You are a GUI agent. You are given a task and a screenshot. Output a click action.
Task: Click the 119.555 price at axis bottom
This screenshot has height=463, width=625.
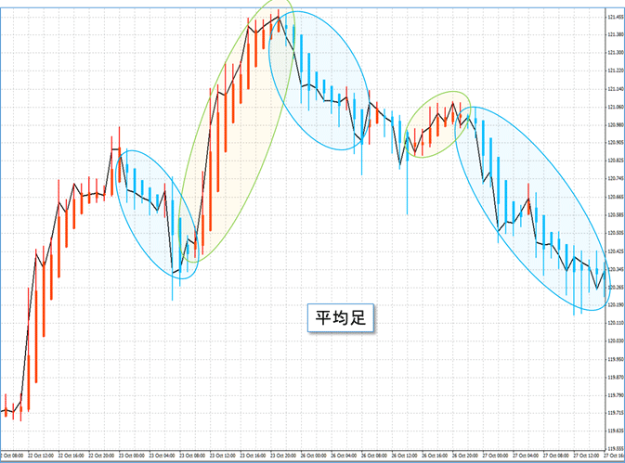click(613, 448)
